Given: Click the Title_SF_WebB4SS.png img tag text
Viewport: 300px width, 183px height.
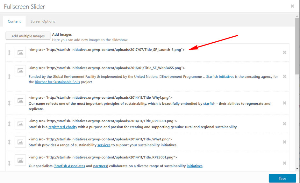Looking at the screenshot, I should (x=107, y=68).
